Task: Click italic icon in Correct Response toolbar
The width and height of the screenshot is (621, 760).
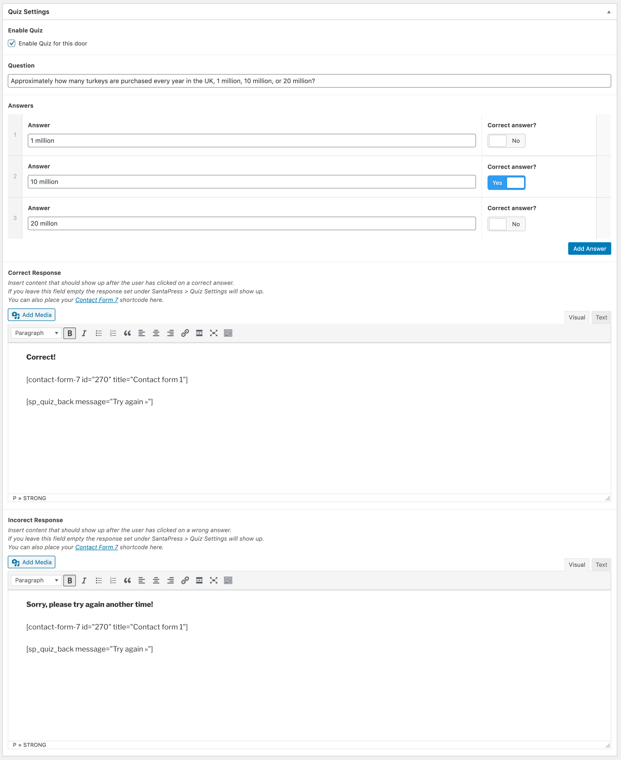Action: pyautogui.click(x=84, y=333)
